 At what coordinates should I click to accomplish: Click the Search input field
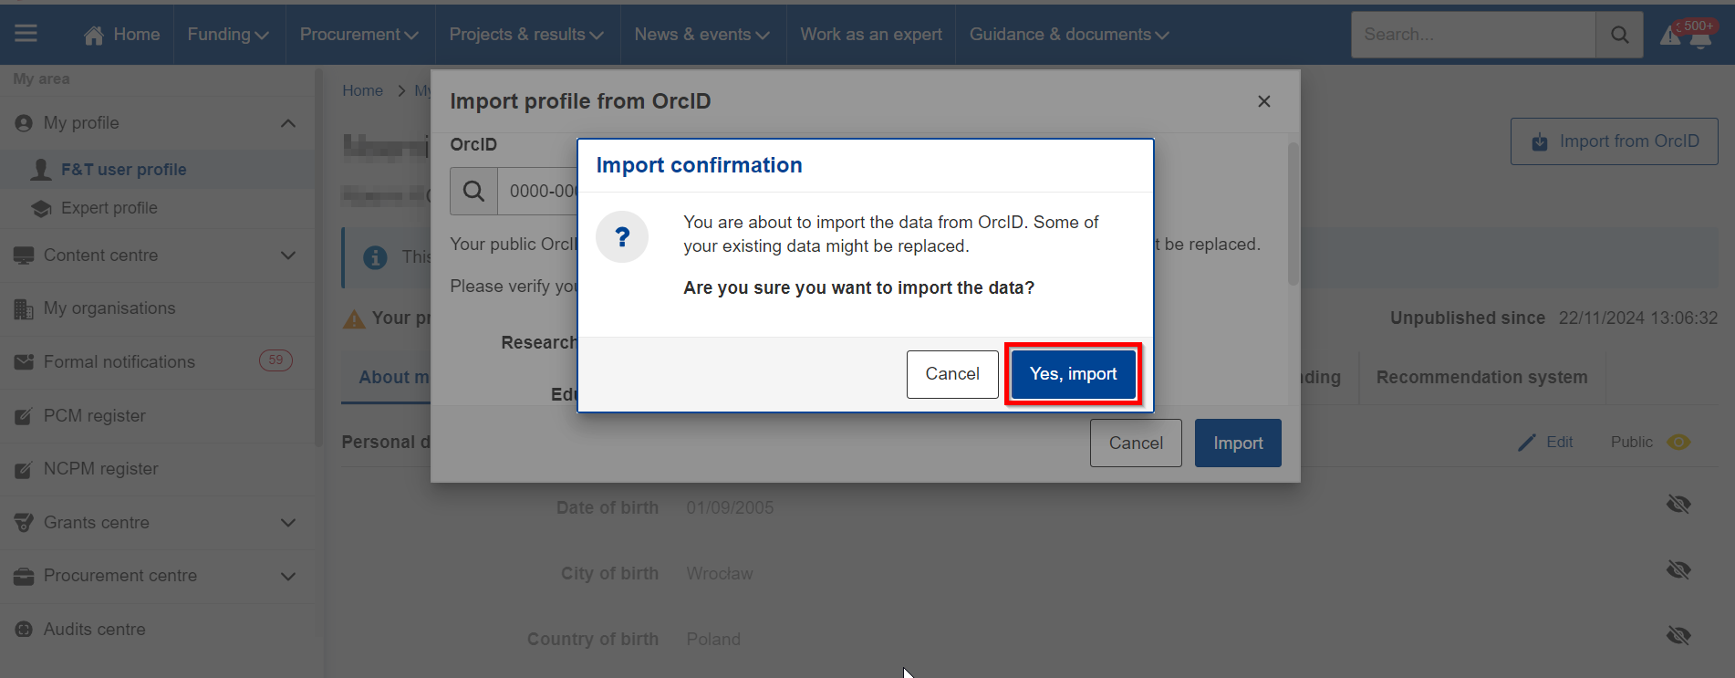coord(1473,35)
